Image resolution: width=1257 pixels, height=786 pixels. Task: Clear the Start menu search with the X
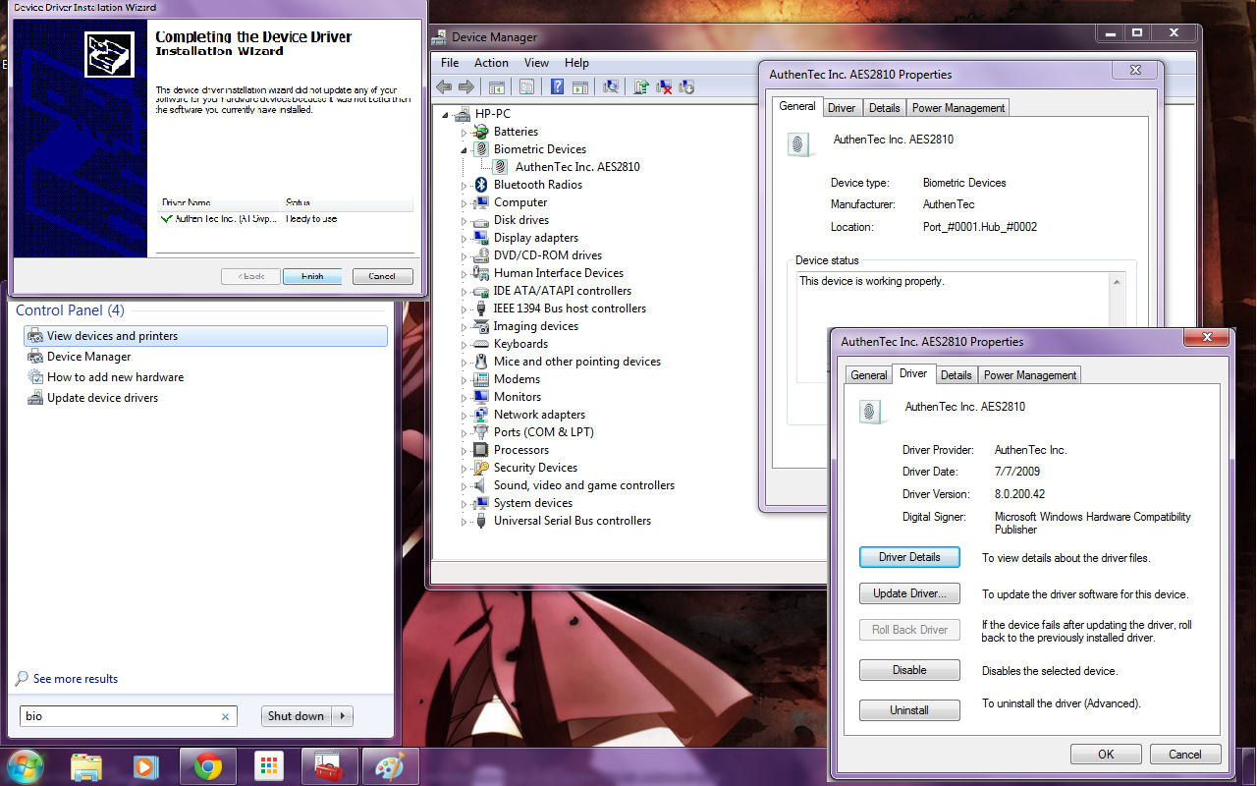pos(226,716)
